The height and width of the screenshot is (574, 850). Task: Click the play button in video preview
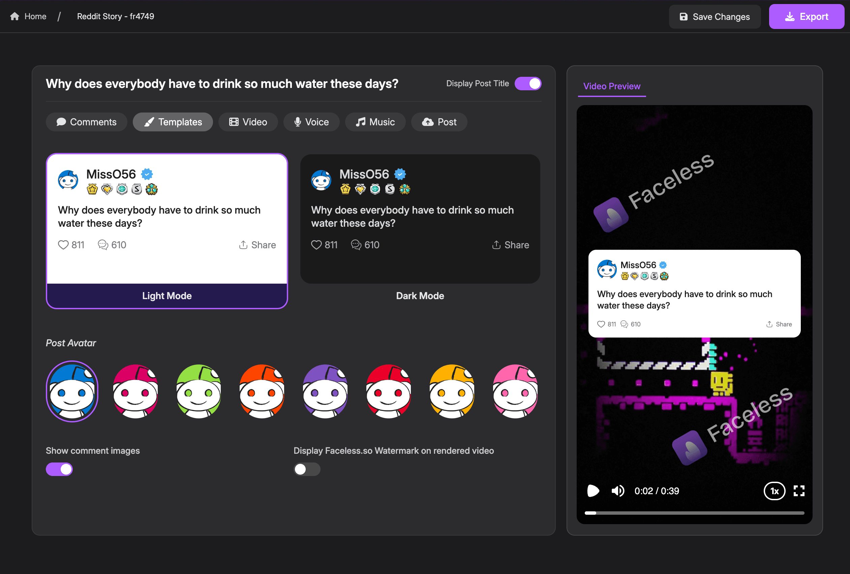[593, 491]
